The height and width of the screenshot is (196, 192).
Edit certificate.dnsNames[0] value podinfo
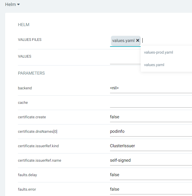tap(151, 131)
